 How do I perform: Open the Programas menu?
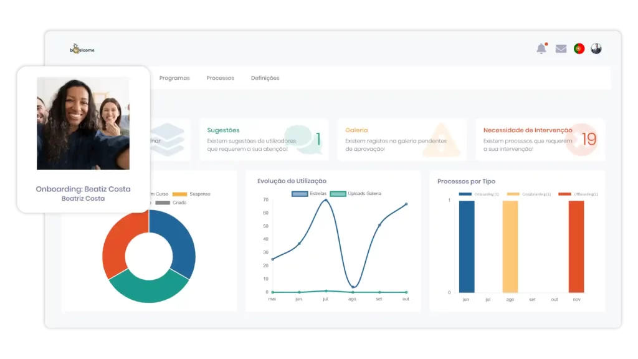[174, 78]
